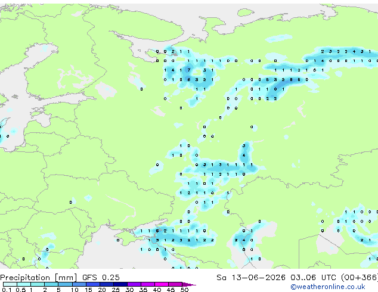Click the '7' precipitation value on map
378x292 pixels.
[189, 70]
